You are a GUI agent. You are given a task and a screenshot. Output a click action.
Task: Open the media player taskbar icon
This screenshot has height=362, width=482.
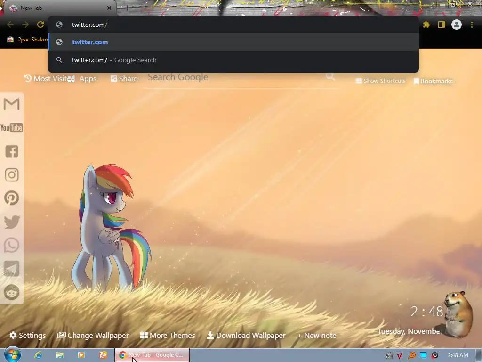tap(81, 355)
